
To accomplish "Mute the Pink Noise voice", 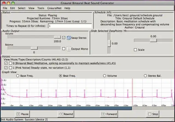I will [x=10, y=68].
